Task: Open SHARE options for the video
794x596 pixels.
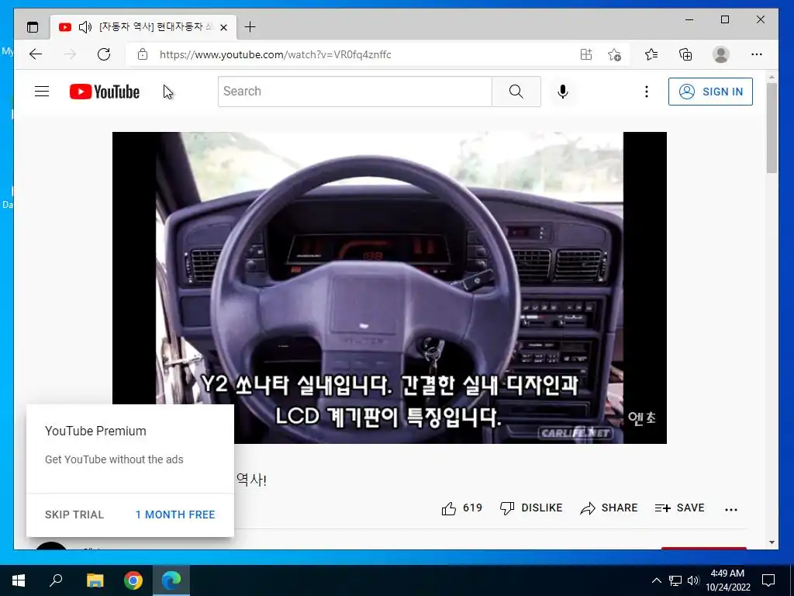Action: (609, 508)
